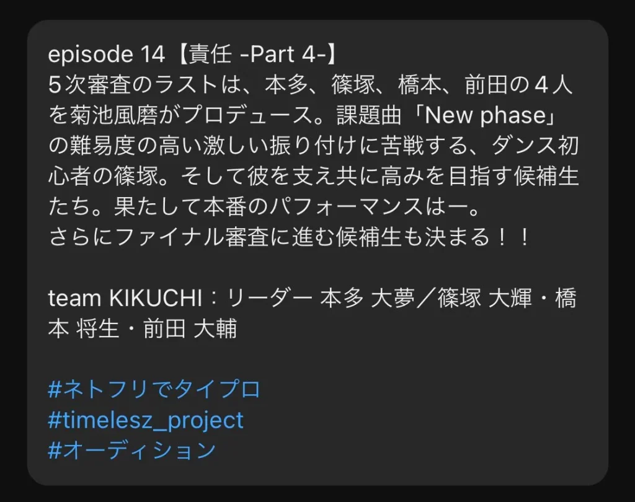This screenshot has width=635, height=502.
Task: Click the 'team KIKUCHI' label
Action: click(x=125, y=298)
